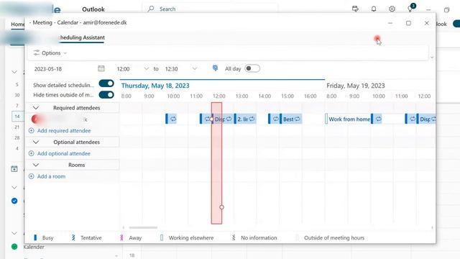The image size is (460, 259).
Task: Expand the ribbon chevron at right edge
Action: click(x=432, y=58)
